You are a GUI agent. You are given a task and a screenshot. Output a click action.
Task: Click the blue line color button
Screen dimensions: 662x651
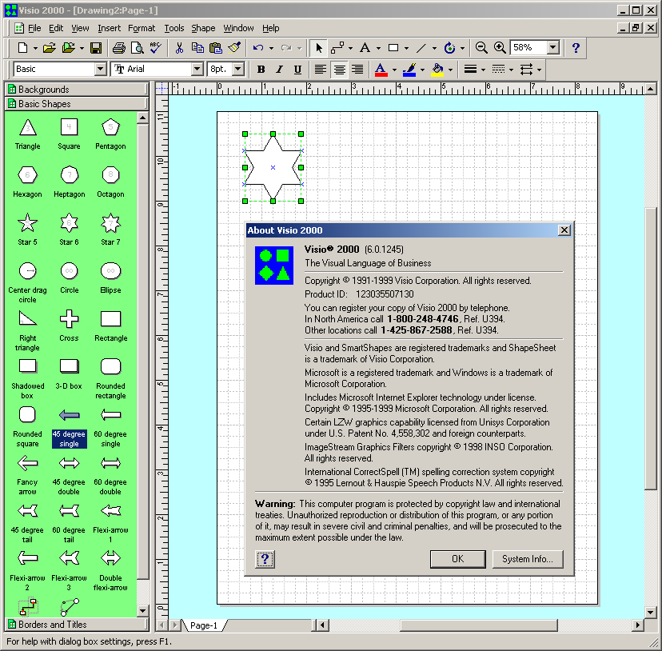tap(409, 70)
